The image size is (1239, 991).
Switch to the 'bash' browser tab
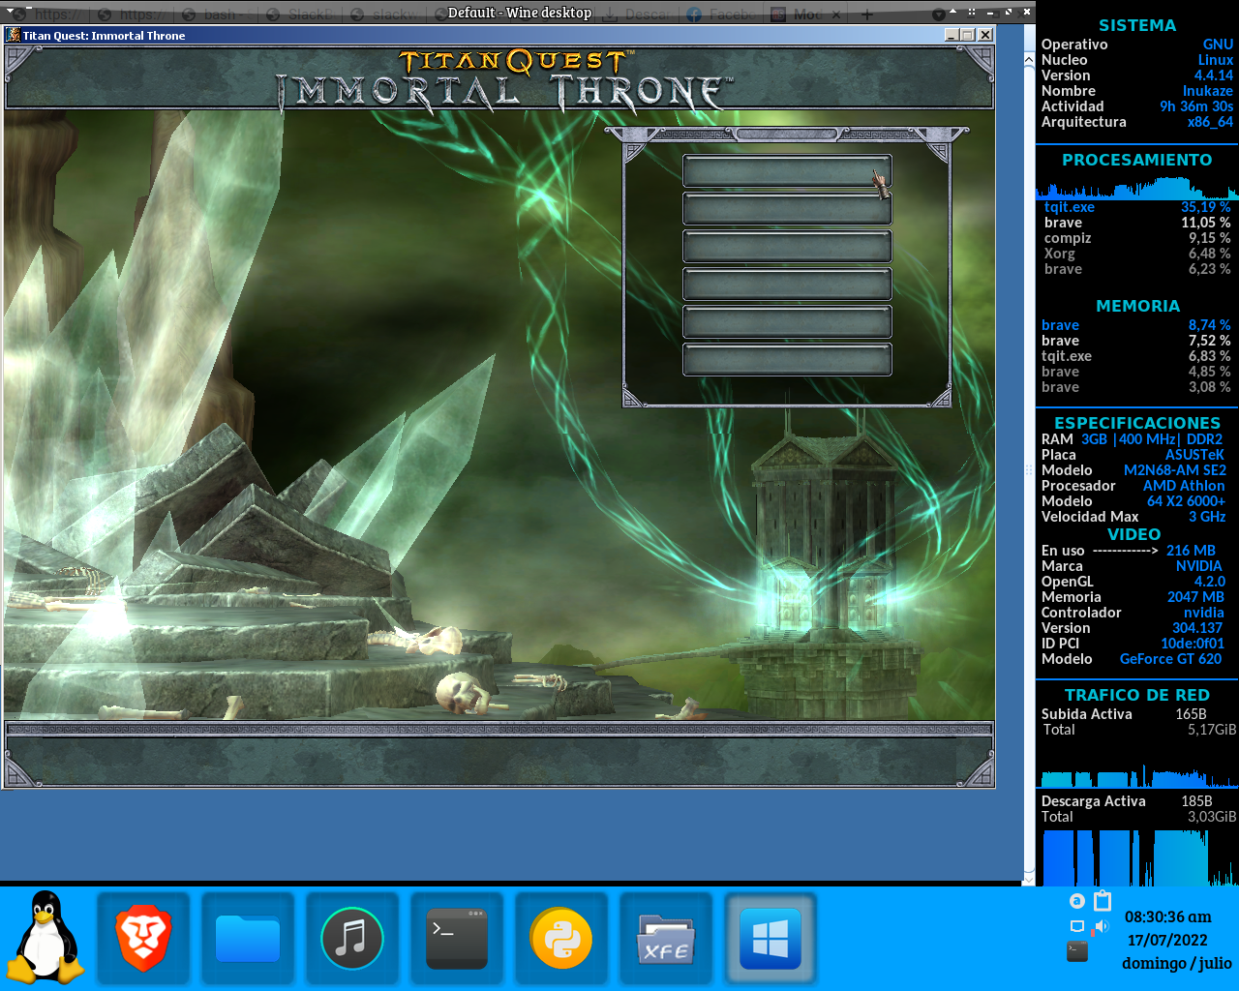point(215,14)
